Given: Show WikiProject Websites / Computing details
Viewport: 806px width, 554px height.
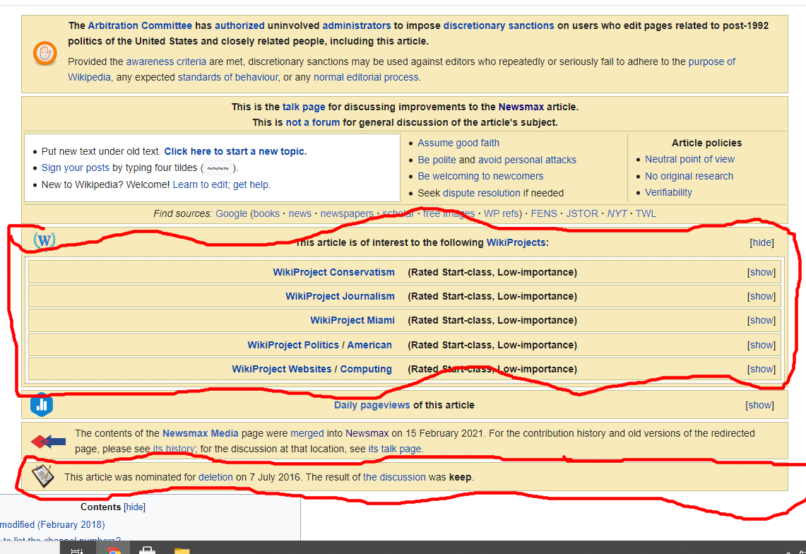Looking at the screenshot, I should [x=761, y=370].
